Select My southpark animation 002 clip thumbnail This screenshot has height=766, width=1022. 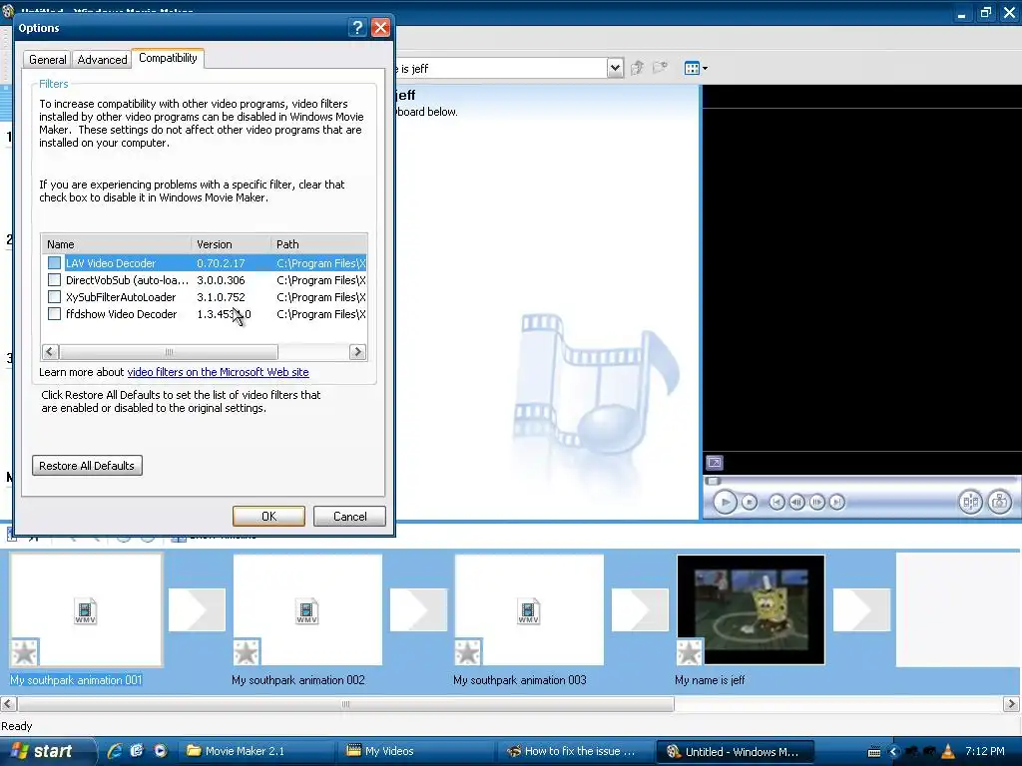tap(307, 609)
